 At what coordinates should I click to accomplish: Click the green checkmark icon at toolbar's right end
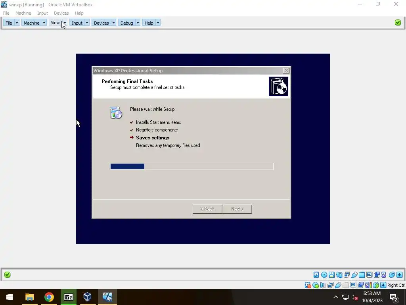tap(398, 23)
